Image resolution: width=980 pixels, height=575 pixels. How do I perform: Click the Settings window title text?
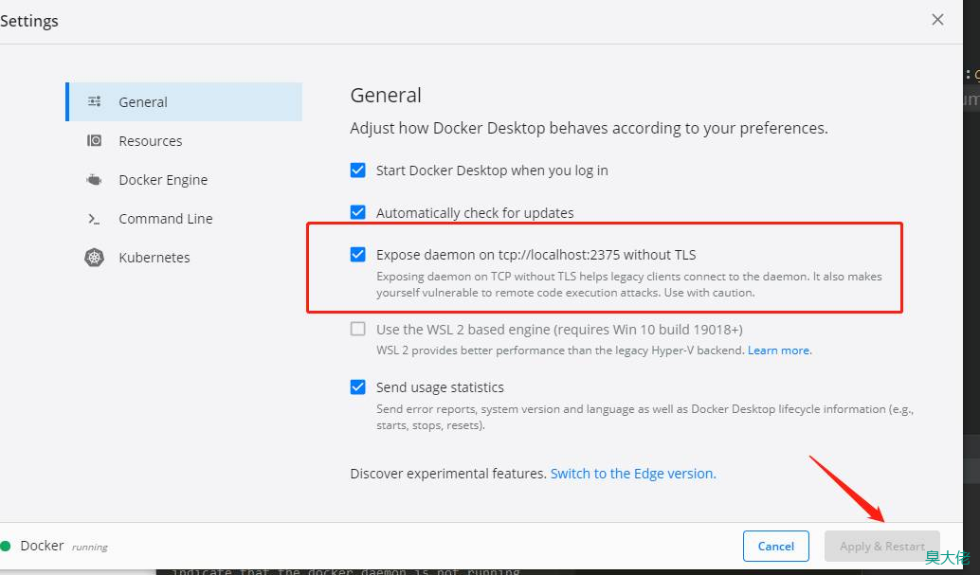point(29,21)
